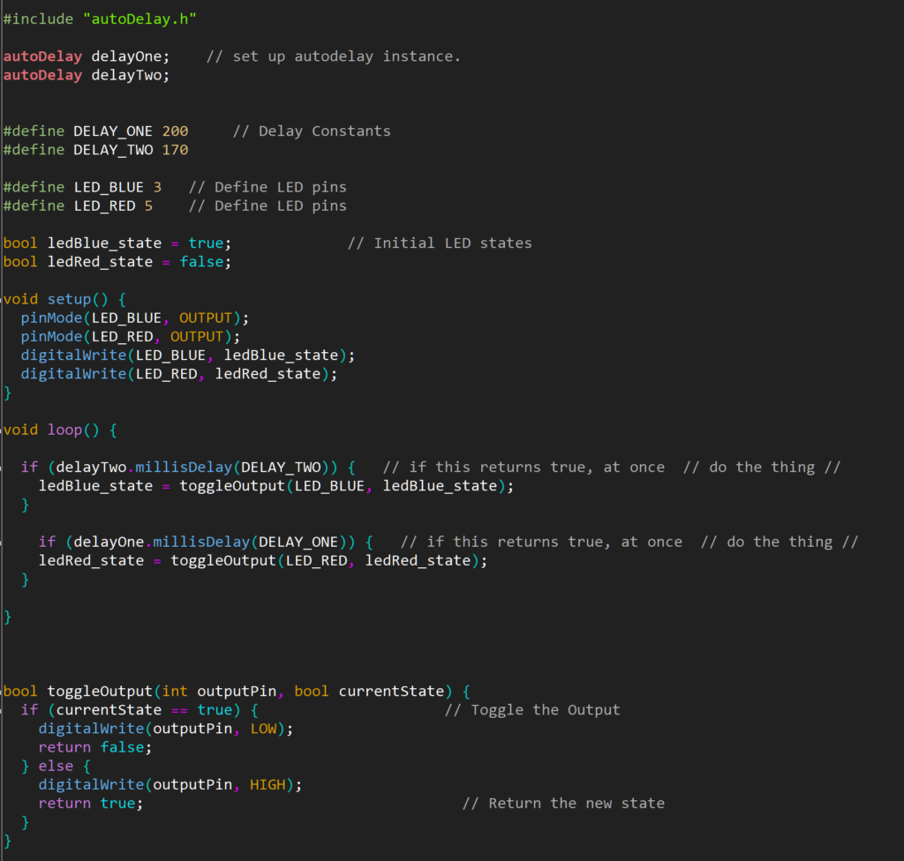The height and width of the screenshot is (861, 904).
Task: Click the "else" keyword
Action: [56, 766]
